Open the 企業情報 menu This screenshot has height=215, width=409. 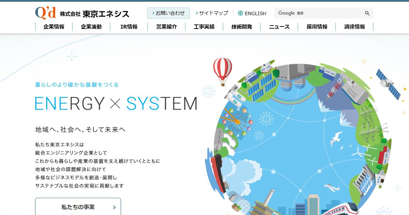tap(54, 27)
